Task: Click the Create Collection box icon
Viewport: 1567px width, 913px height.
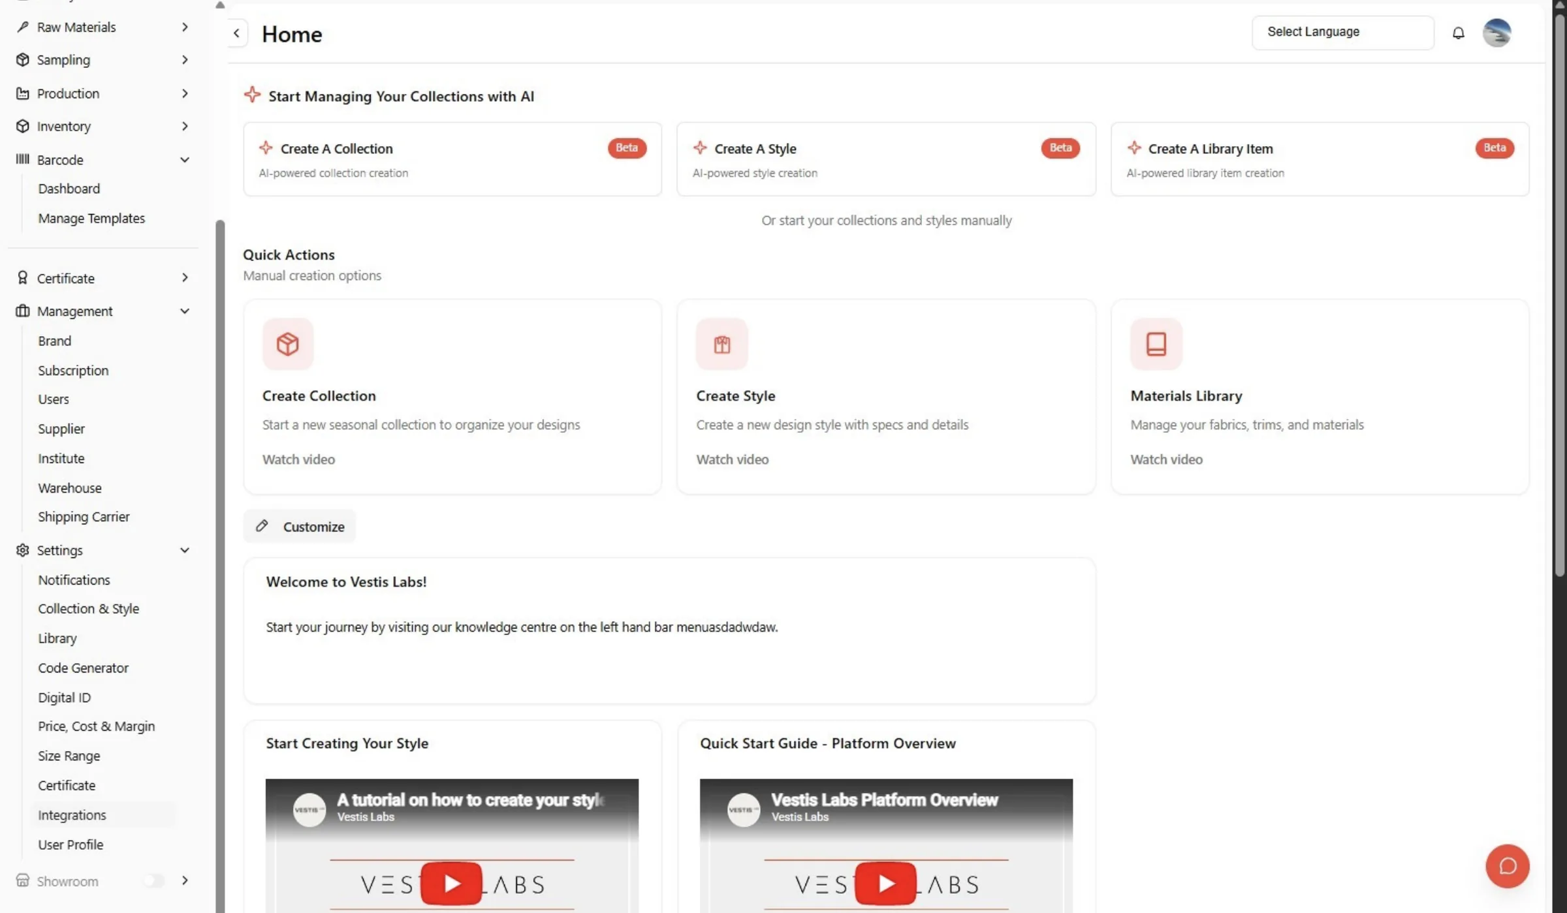Action: 288,344
